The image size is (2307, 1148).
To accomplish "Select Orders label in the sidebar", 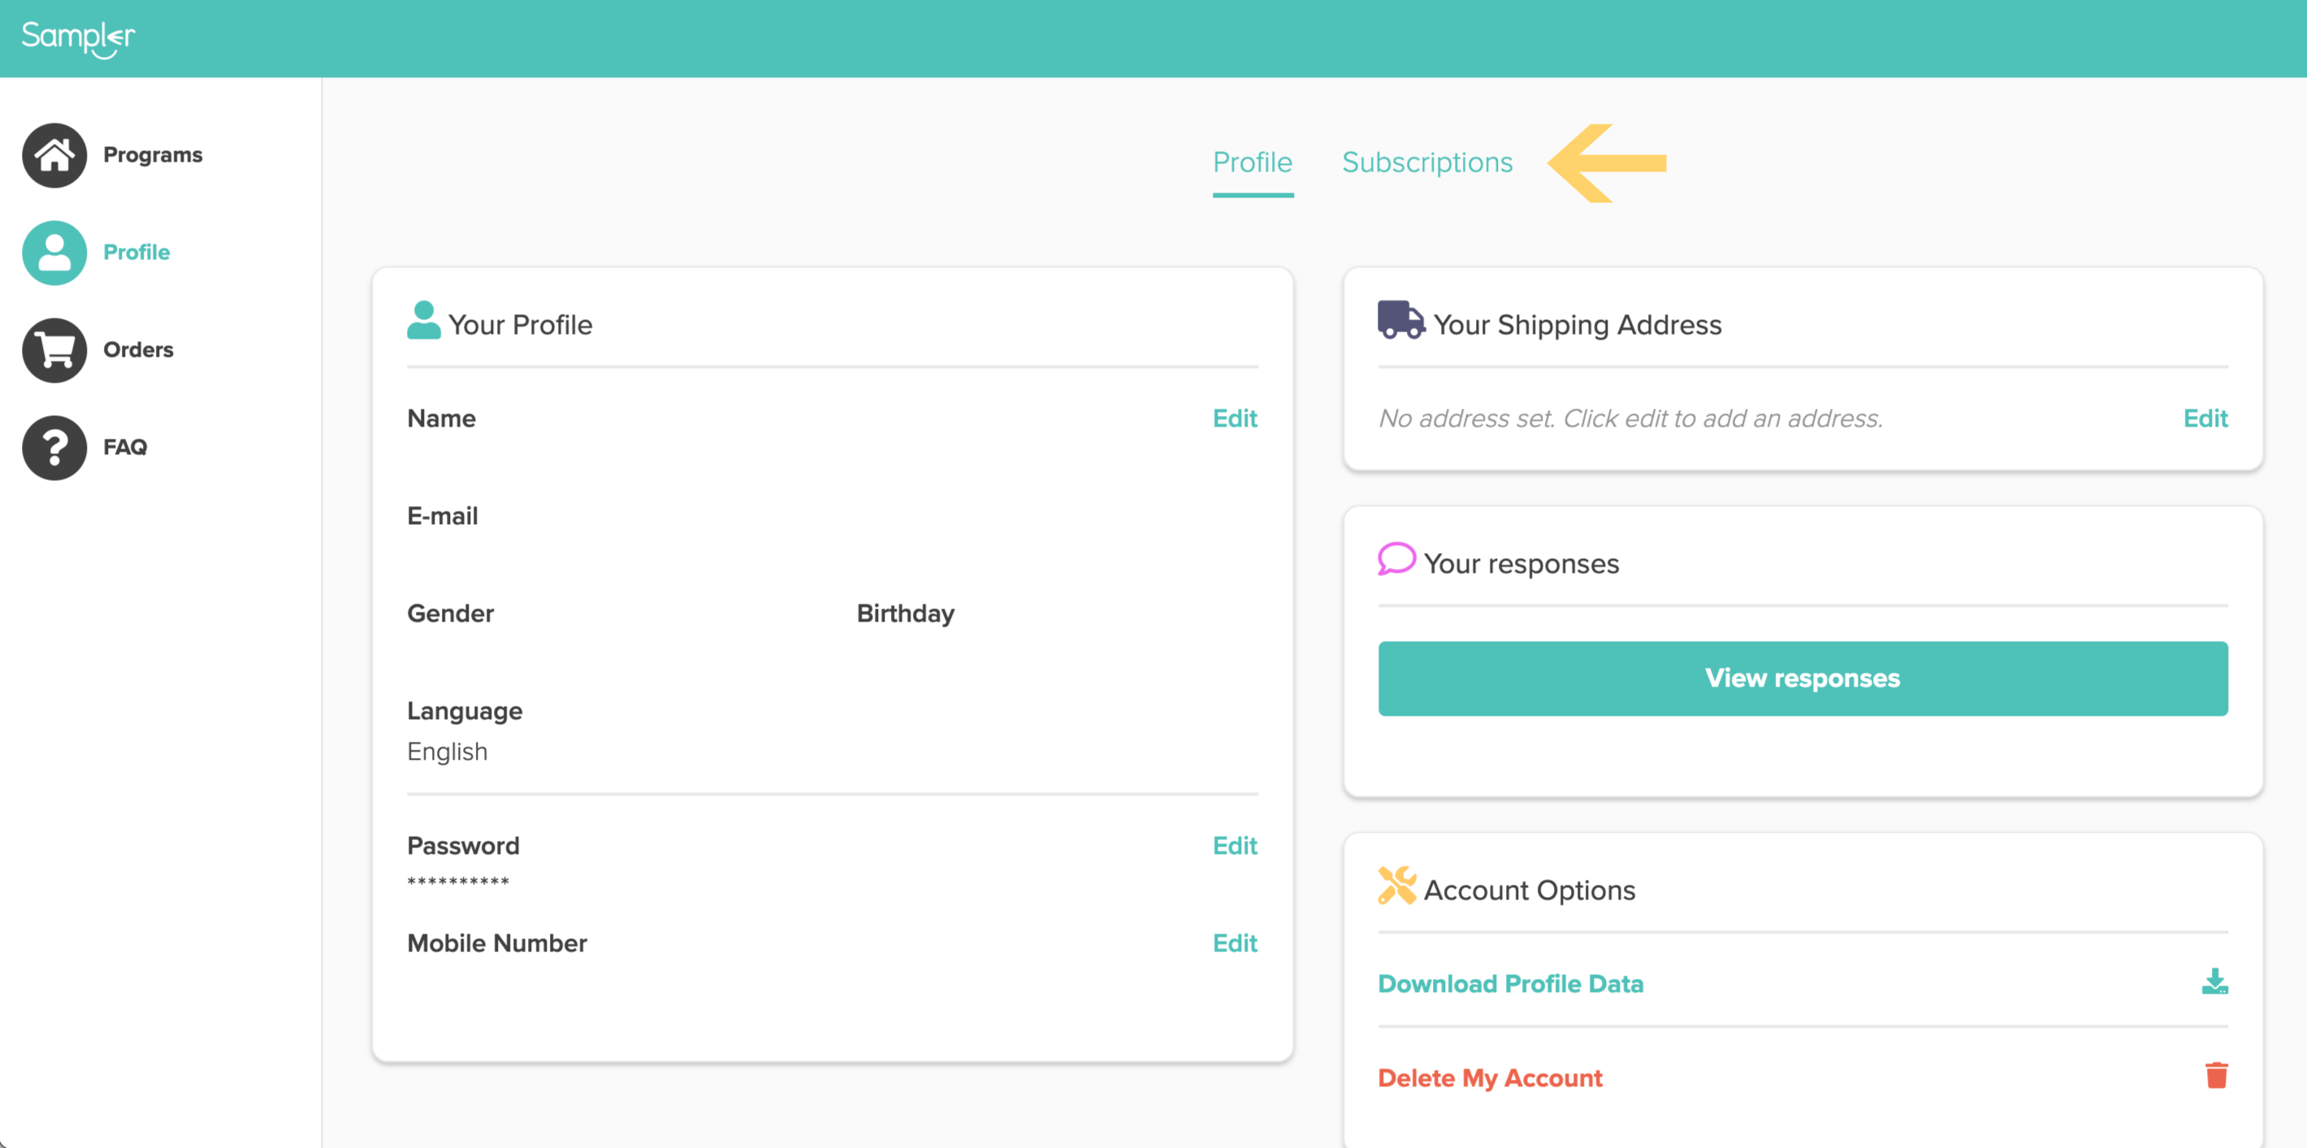I will (138, 350).
